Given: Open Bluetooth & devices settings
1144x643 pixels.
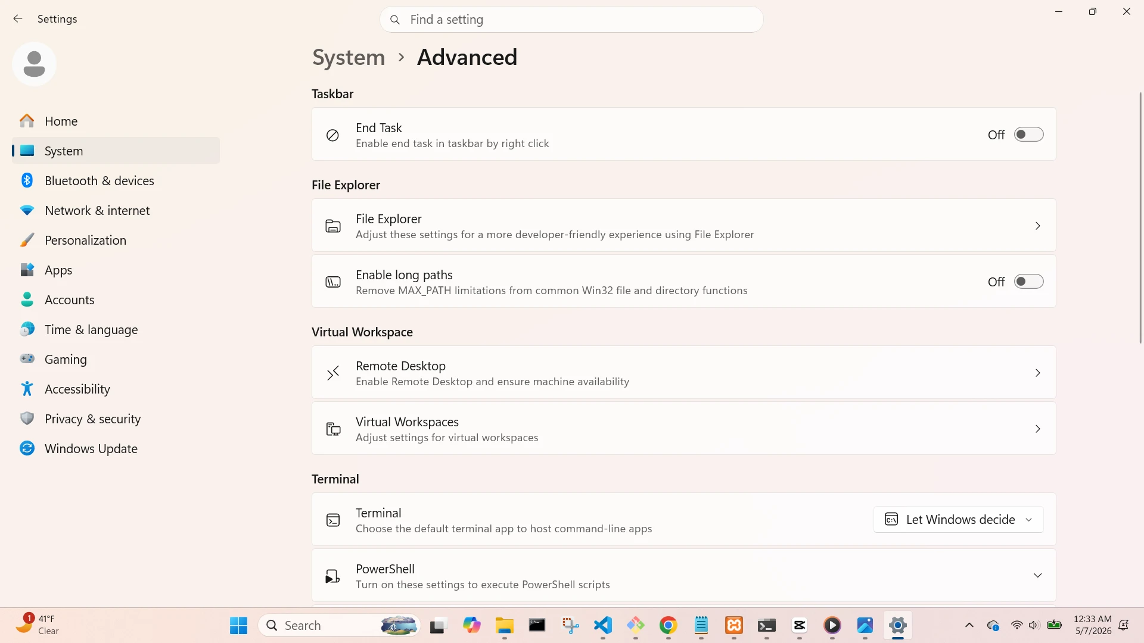Looking at the screenshot, I should [116, 180].
